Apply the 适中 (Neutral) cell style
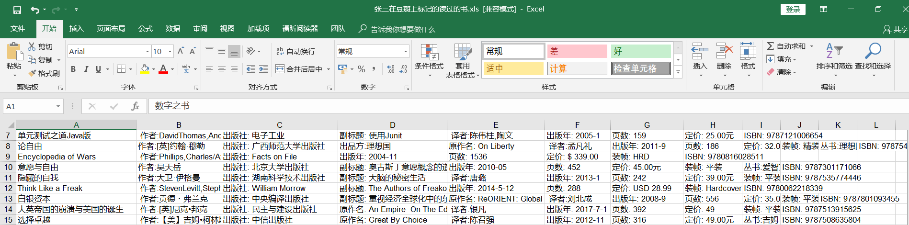Image resolution: width=909 pixels, height=225 pixels. (513, 68)
